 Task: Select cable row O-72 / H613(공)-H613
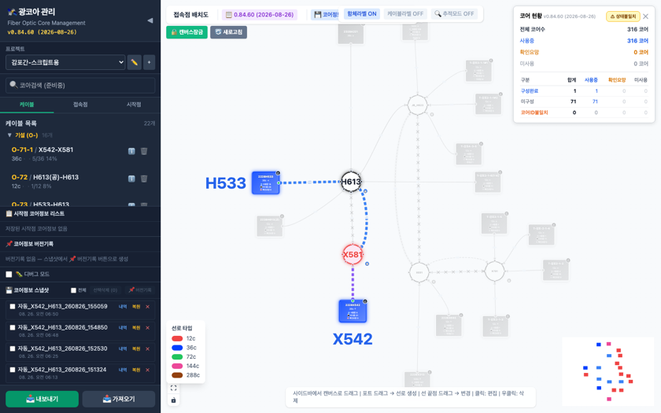(x=80, y=181)
